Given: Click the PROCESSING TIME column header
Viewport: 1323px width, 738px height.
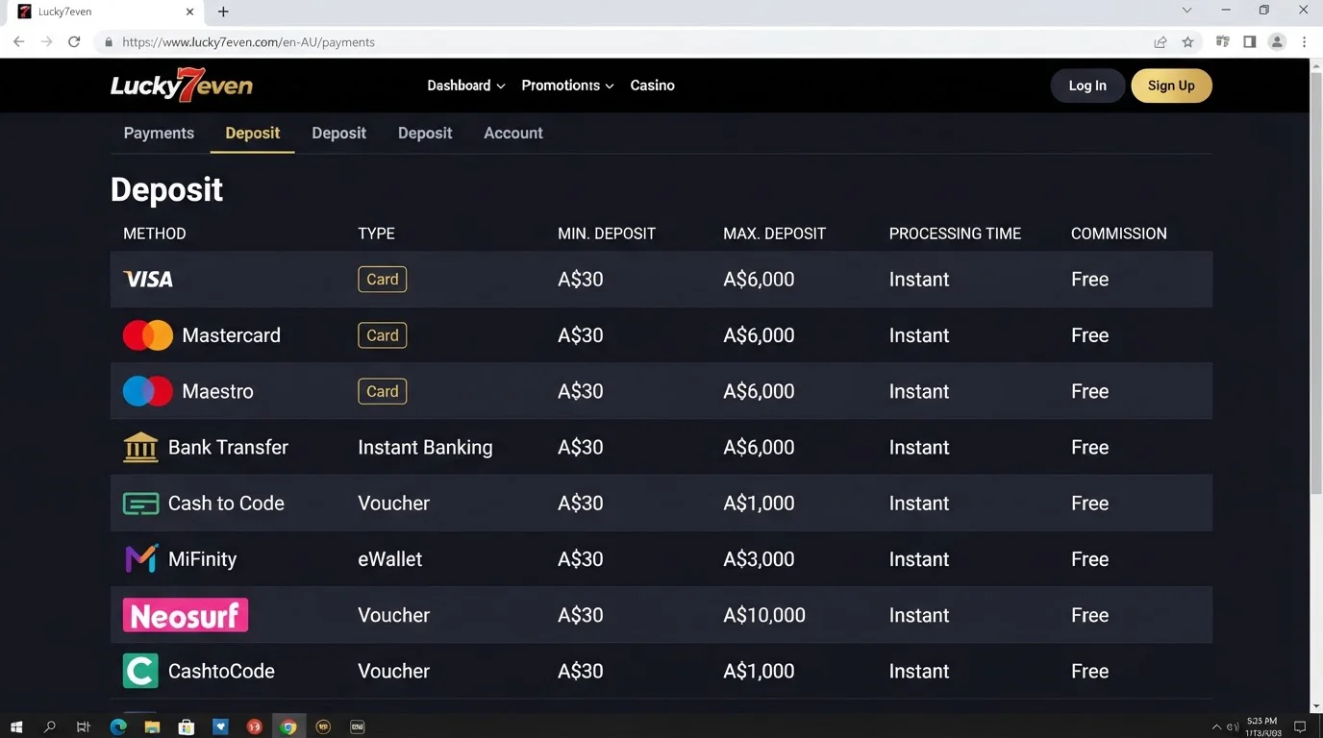Looking at the screenshot, I should point(955,234).
